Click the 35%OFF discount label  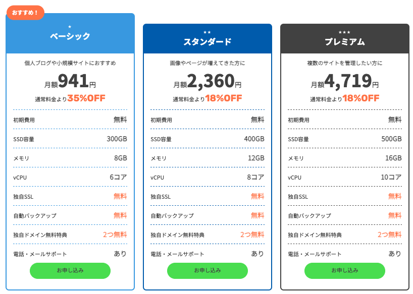click(86, 98)
